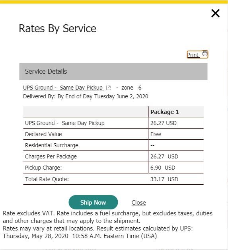228x250 pixels.
Task: Select the Service Details header bar
Action: point(113,71)
